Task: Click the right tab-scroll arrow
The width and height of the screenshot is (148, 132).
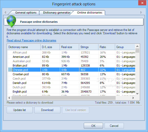Action: coord(141,12)
